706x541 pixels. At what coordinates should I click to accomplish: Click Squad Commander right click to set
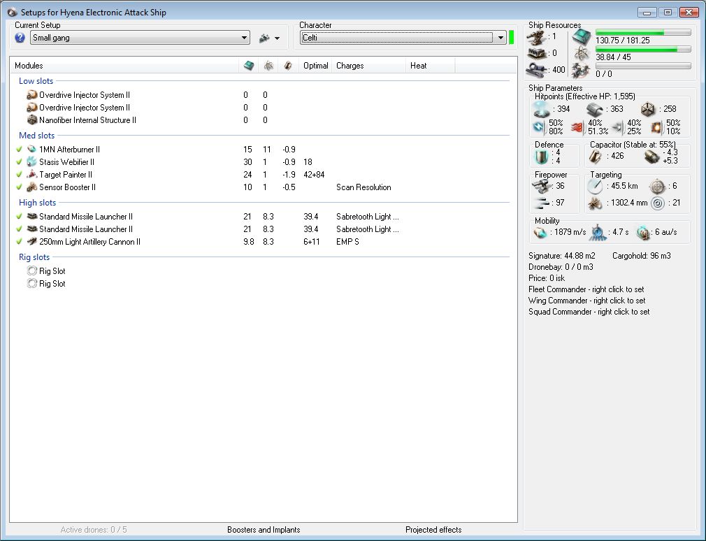coord(589,312)
